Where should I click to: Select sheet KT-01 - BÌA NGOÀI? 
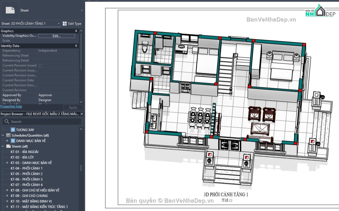25,152
